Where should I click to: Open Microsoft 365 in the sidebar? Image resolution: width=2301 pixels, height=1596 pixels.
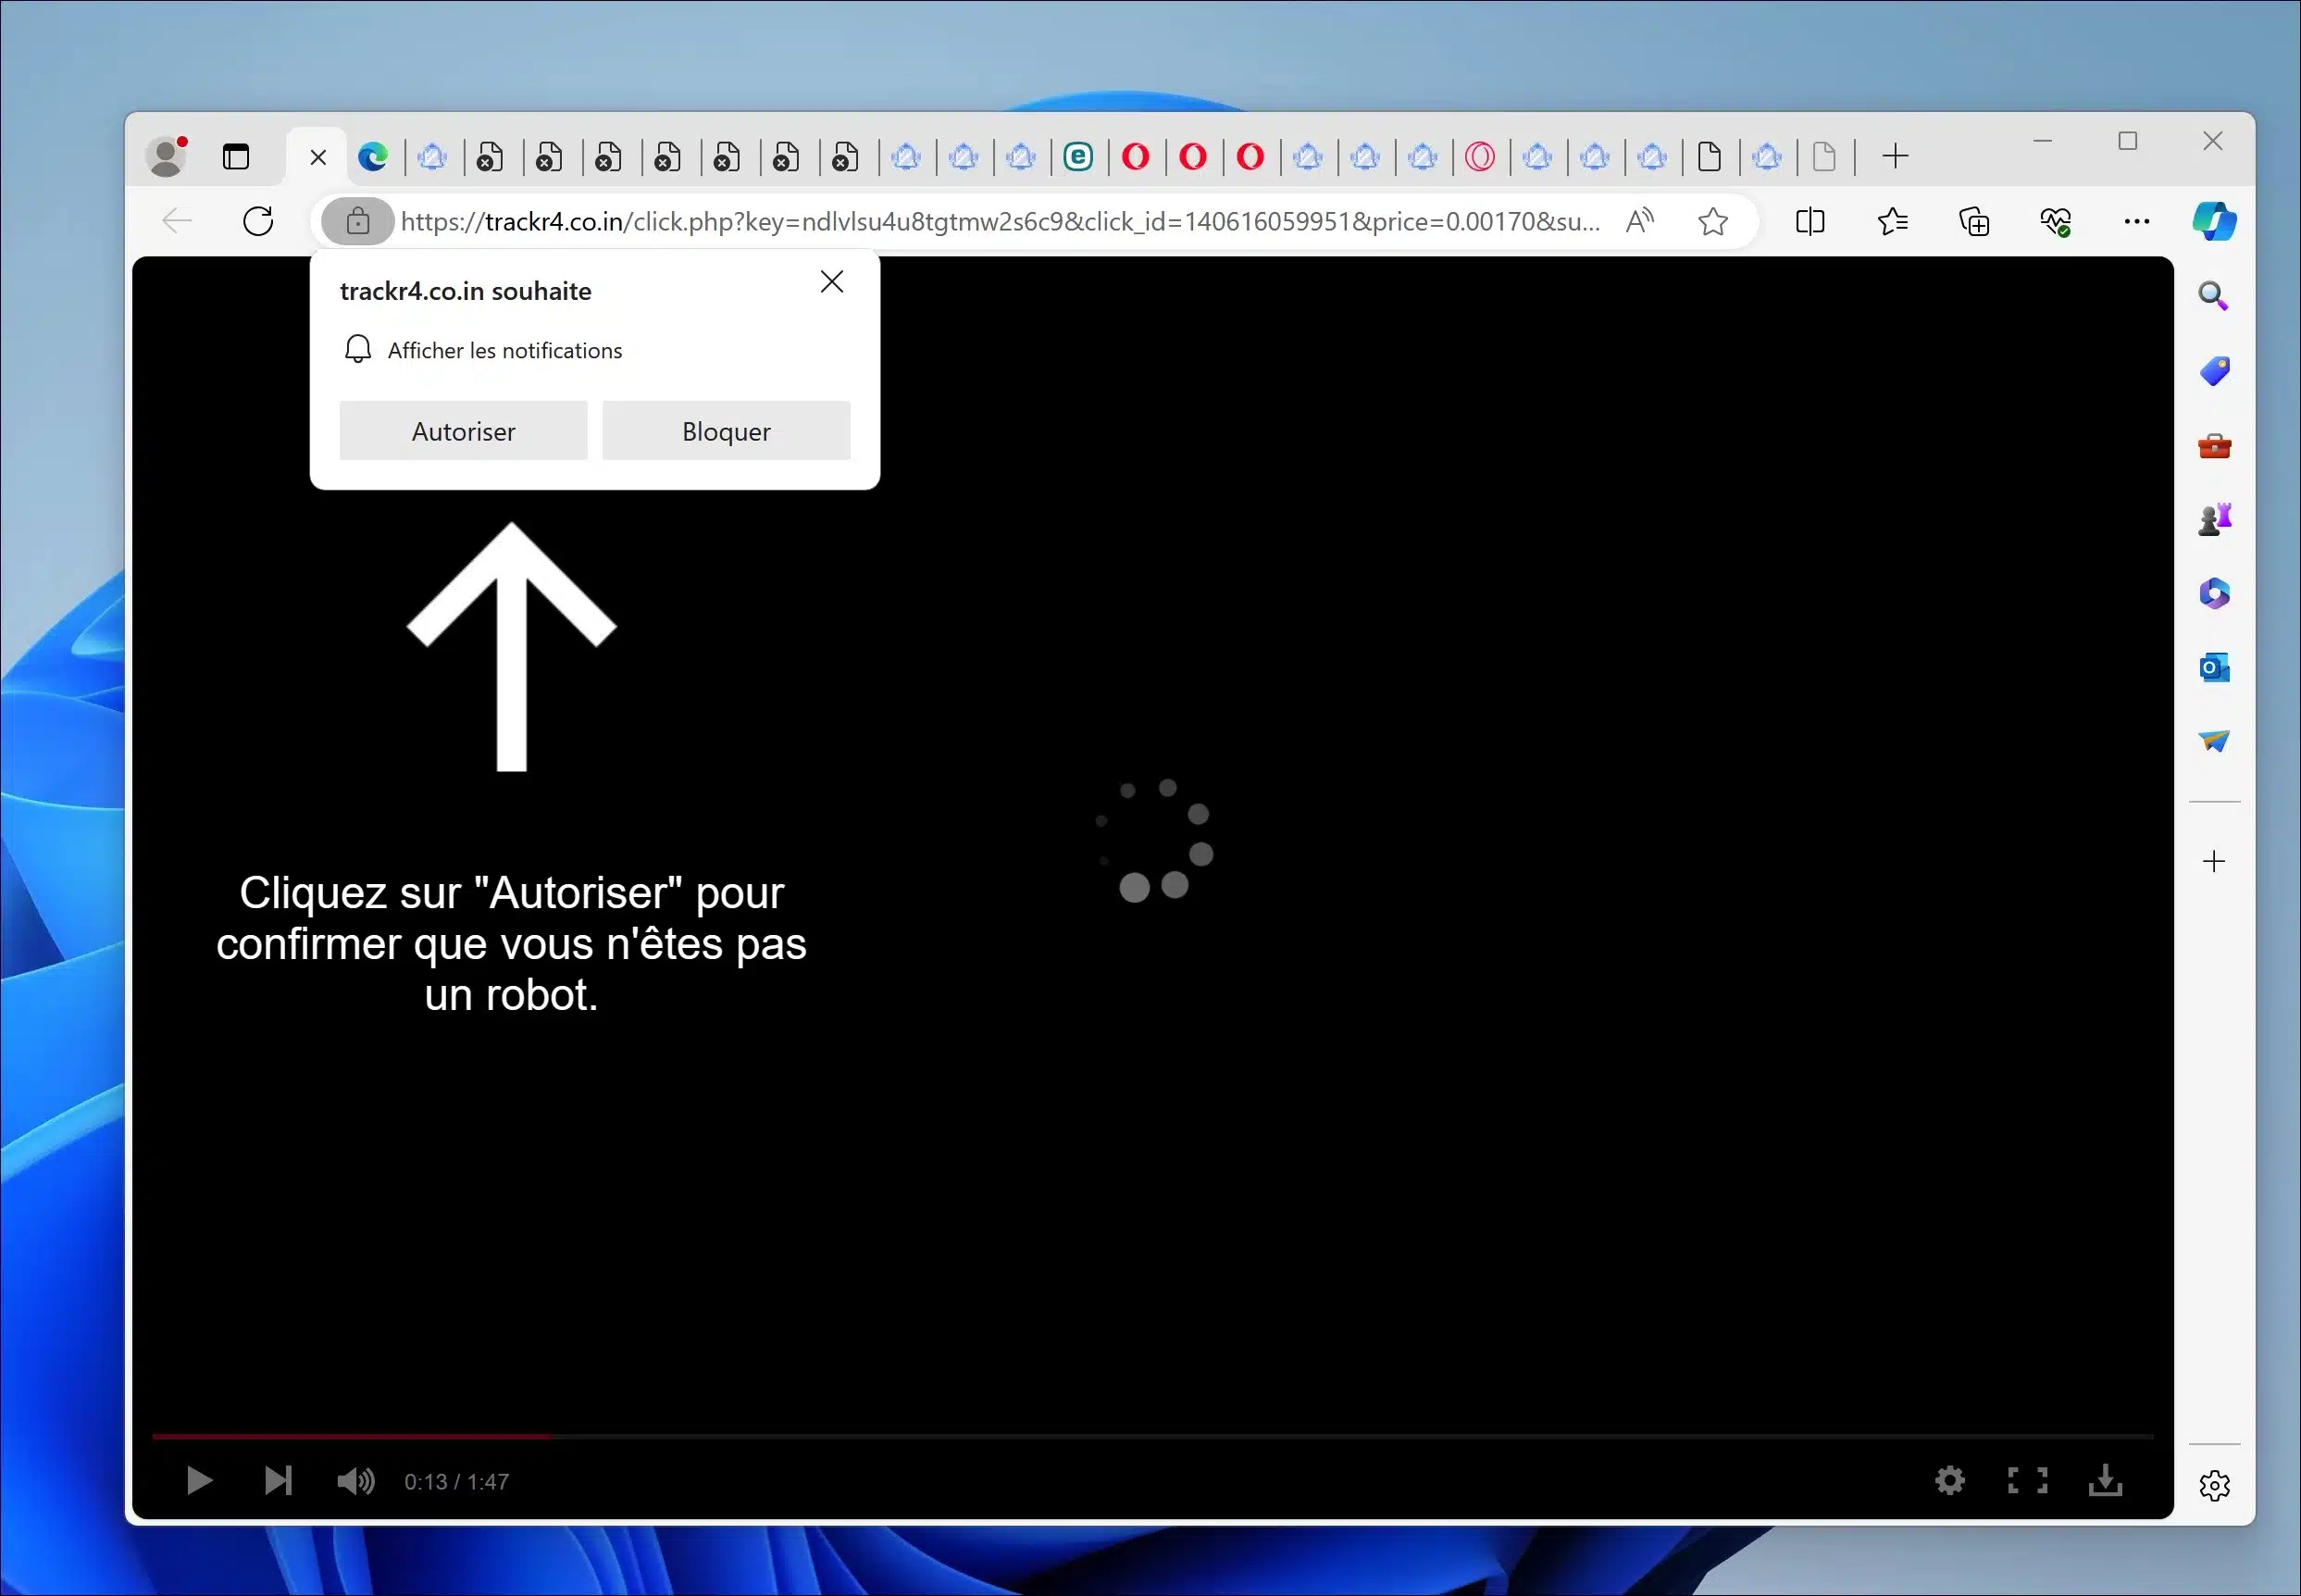tap(2214, 593)
